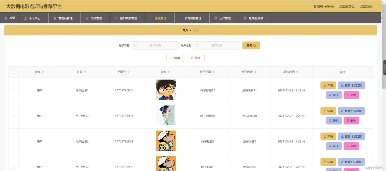Screen dimensions: 386x171
Task: Click the cartoon avatar for 帖子标题9
Action: (166, 141)
